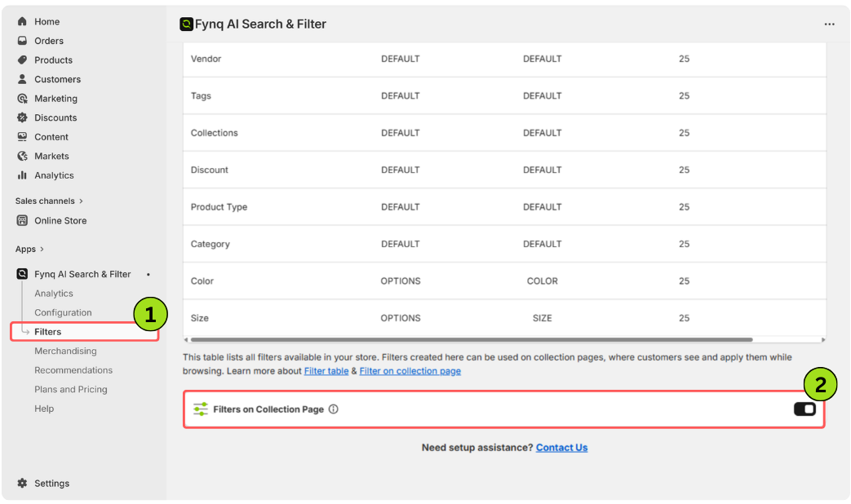Open the Fynq Analytics submenu item

[x=54, y=294]
